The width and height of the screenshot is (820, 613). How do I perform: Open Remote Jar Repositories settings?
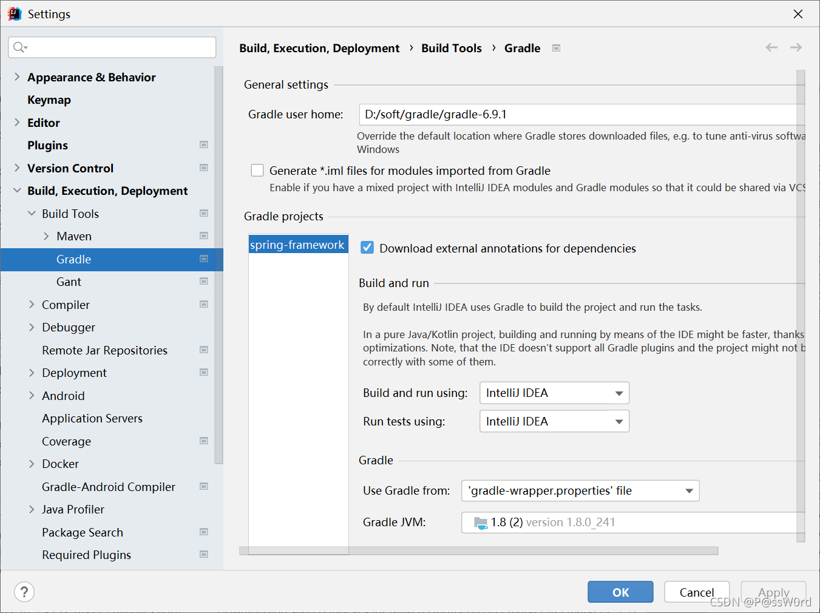click(104, 350)
